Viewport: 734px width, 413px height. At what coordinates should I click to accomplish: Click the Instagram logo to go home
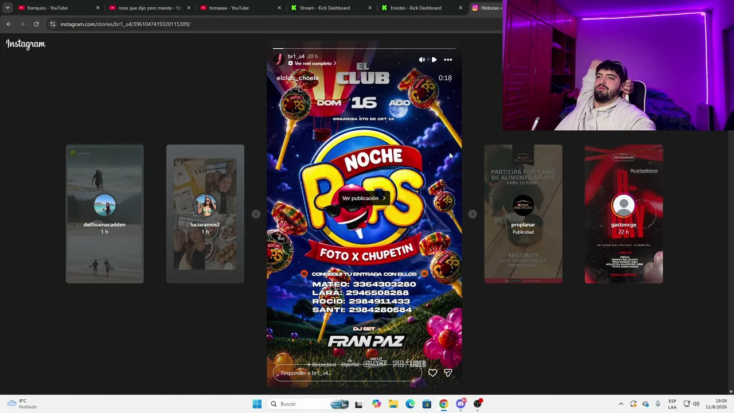26,44
